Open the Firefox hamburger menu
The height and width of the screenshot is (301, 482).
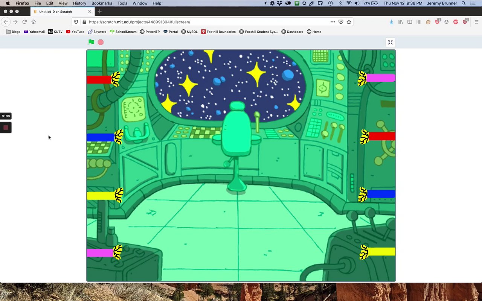pyautogui.click(x=476, y=22)
